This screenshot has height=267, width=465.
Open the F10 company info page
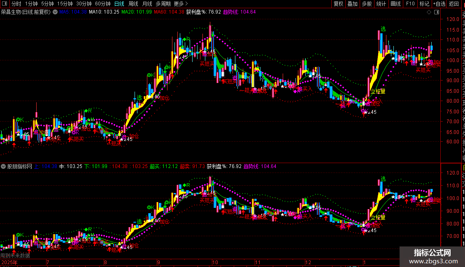tap(410, 4)
